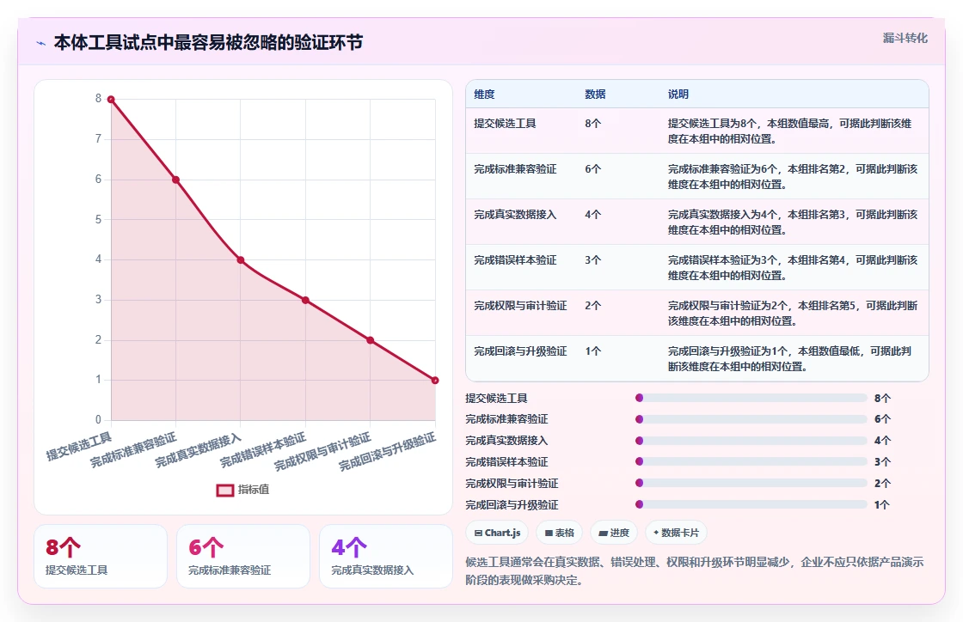Click the chart data point at value 4

[x=241, y=260]
